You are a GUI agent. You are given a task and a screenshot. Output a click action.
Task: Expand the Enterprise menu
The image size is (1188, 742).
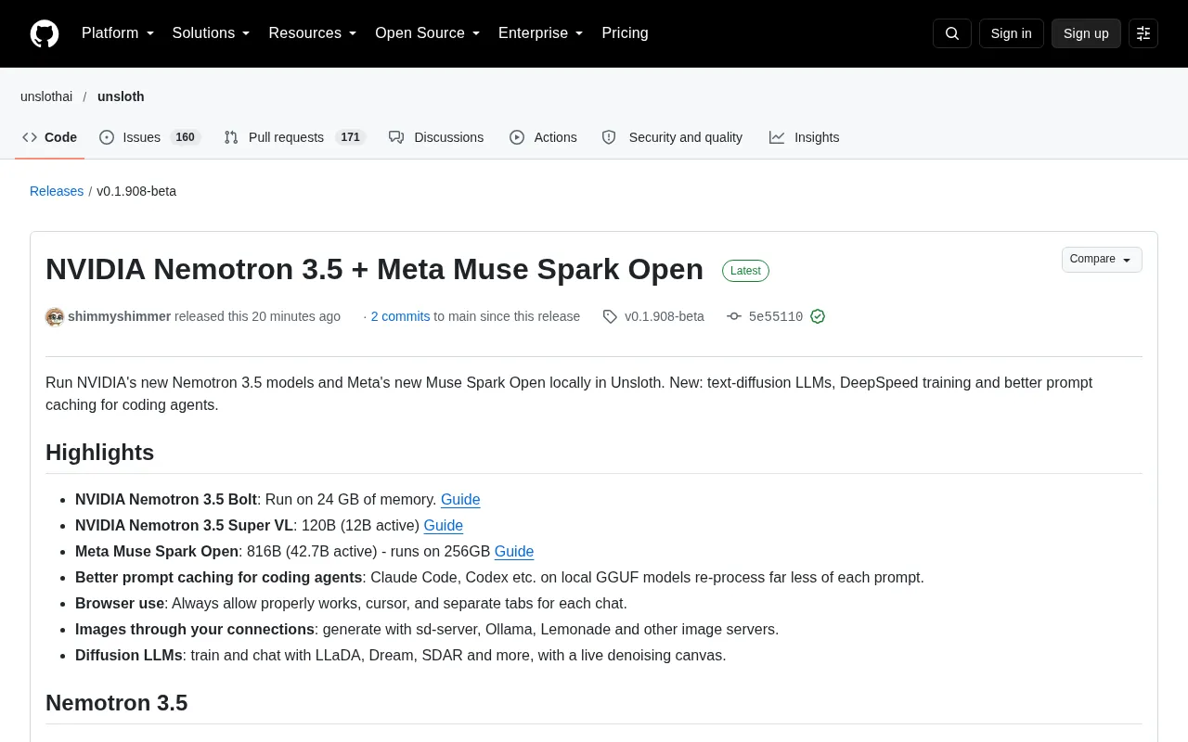click(541, 33)
